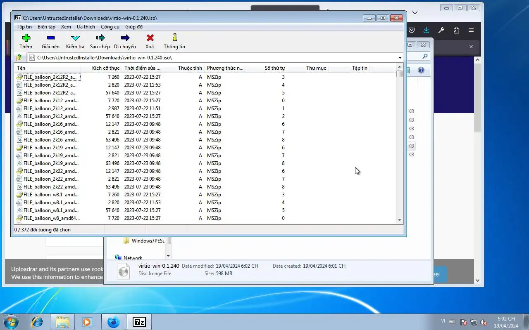Click Firefox Pocket save icon
The width and height of the screenshot is (529, 330).
412,30
